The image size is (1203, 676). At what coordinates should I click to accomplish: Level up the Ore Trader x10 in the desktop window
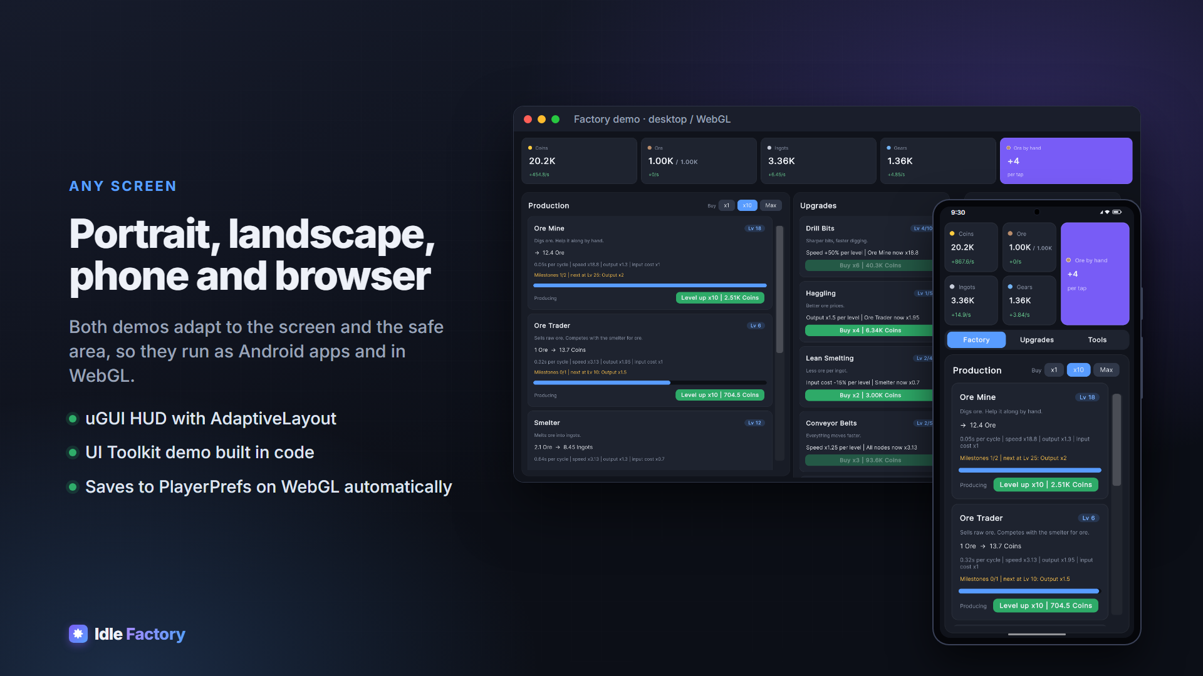[720, 395]
